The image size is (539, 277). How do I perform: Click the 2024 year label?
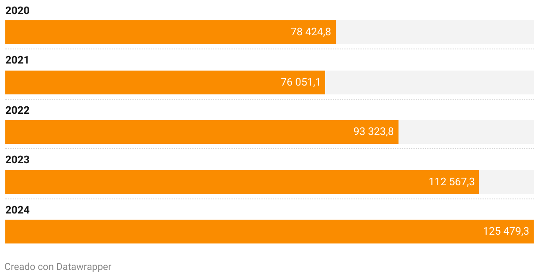(17, 210)
